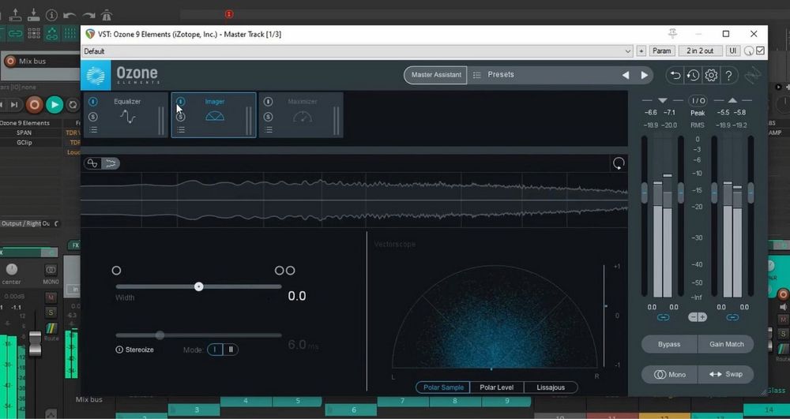
Task: Solo the Imager module
Action: point(180,117)
